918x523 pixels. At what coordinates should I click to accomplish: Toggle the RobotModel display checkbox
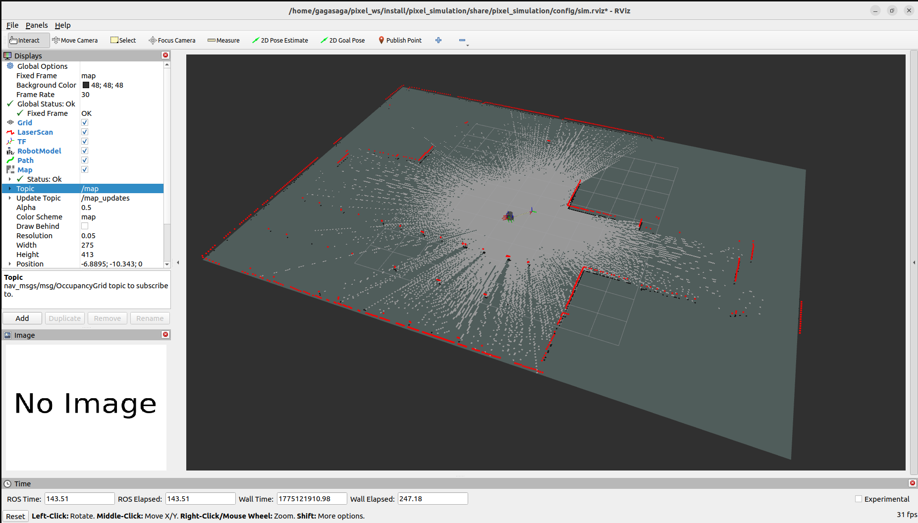(x=85, y=151)
